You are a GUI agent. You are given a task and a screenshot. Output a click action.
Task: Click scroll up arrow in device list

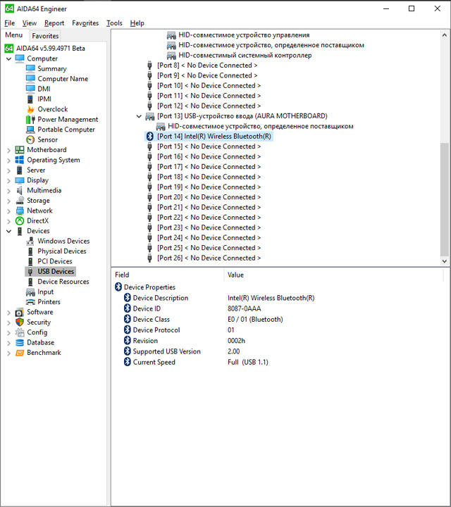[x=444, y=35]
